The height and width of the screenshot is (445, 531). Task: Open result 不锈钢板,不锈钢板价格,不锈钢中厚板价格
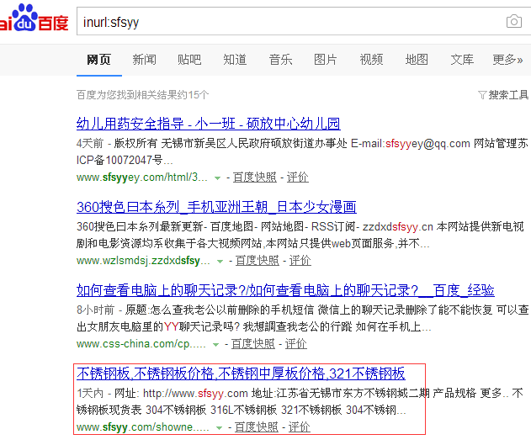tap(241, 373)
